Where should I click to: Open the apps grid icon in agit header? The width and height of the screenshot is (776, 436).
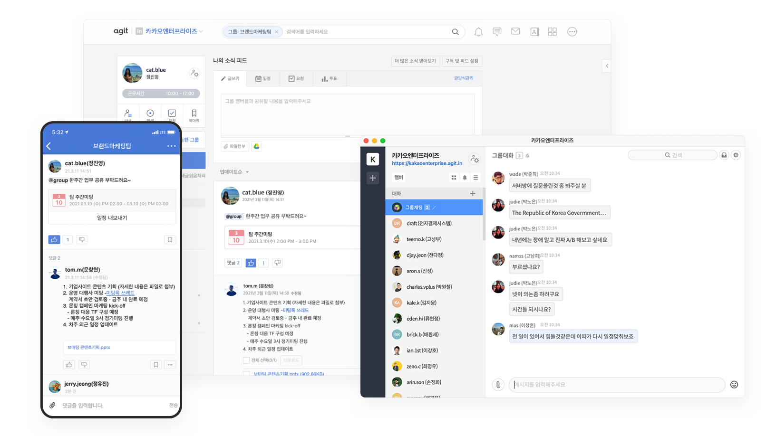[x=553, y=32]
